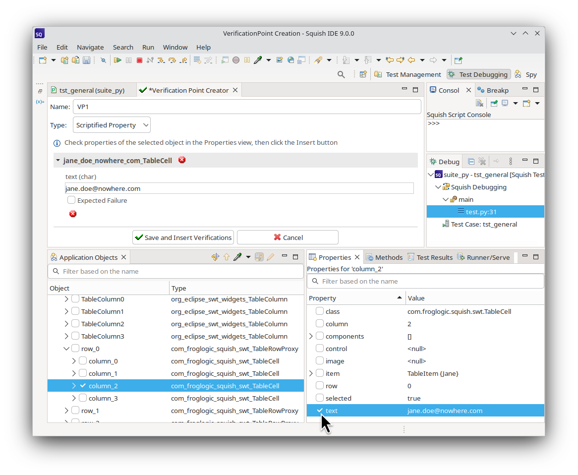The height and width of the screenshot is (475, 578).
Task: Click the Save disk icon in toolbar
Action: pyautogui.click(x=86, y=60)
